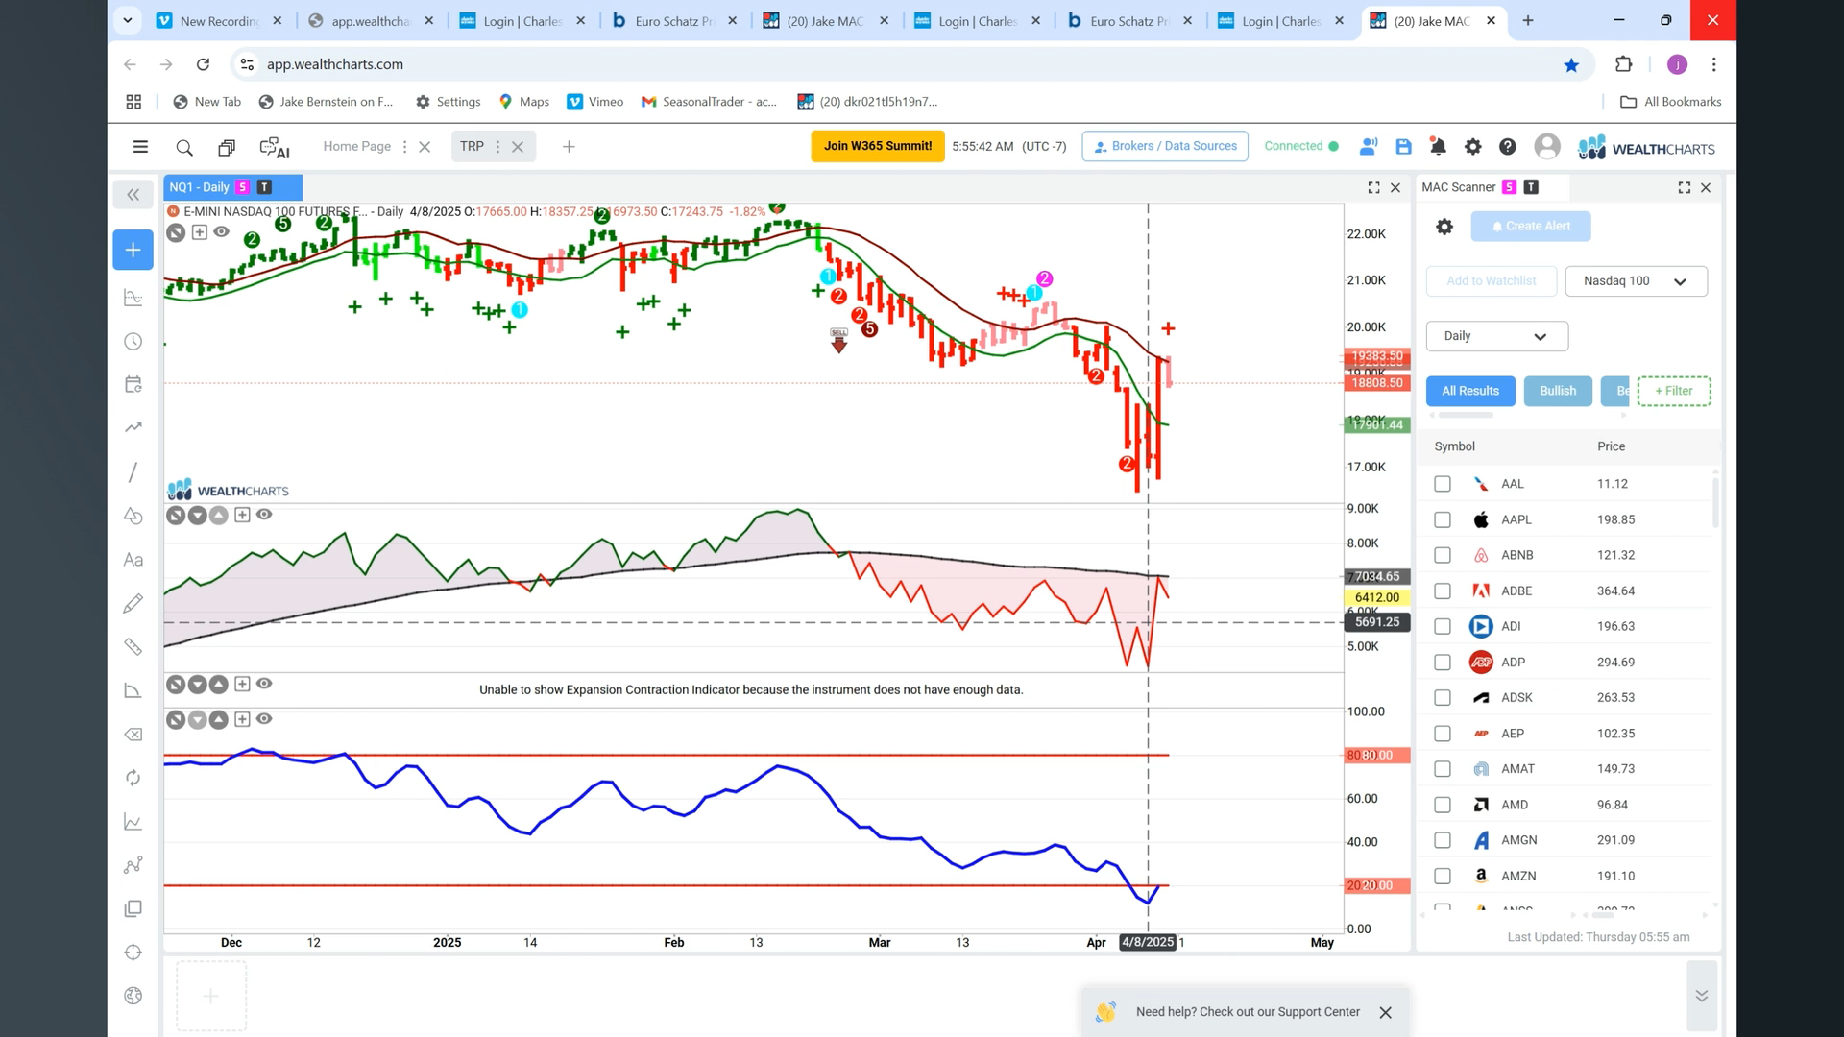Toggle the ADBE checkbox
This screenshot has height=1037, width=1844.
click(1443, 591)
